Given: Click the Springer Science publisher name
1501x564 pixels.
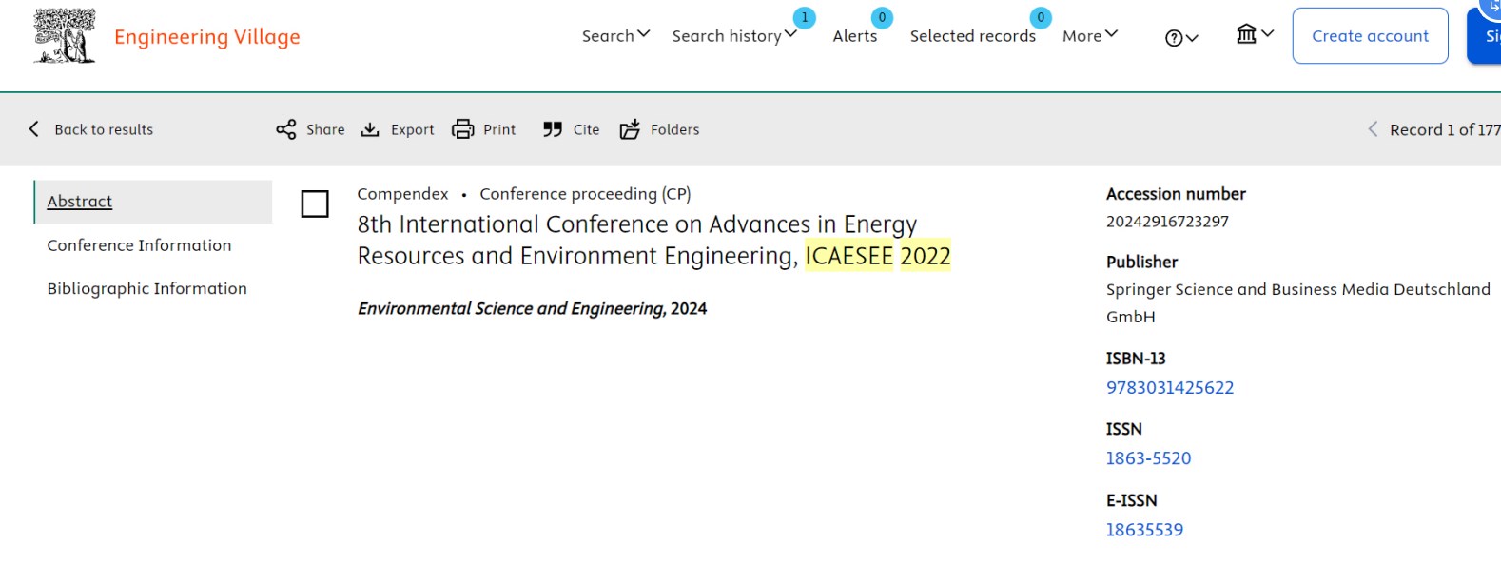Looking at the screenshot, I should [x=1297, y=302].
